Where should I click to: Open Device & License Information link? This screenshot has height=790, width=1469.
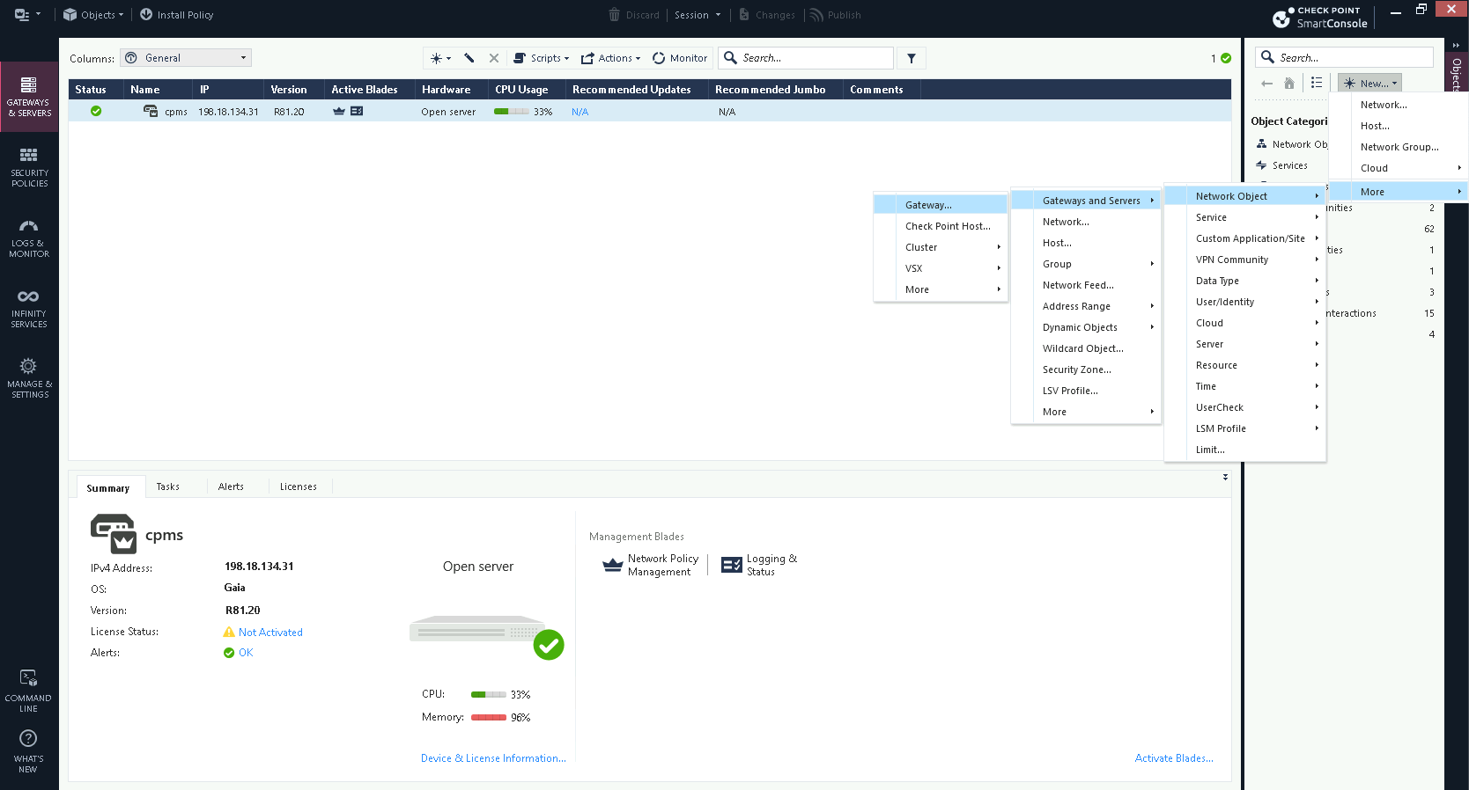(493, 758)
